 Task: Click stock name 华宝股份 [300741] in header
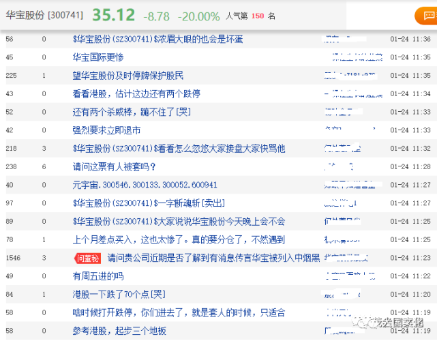click(44, 15)
